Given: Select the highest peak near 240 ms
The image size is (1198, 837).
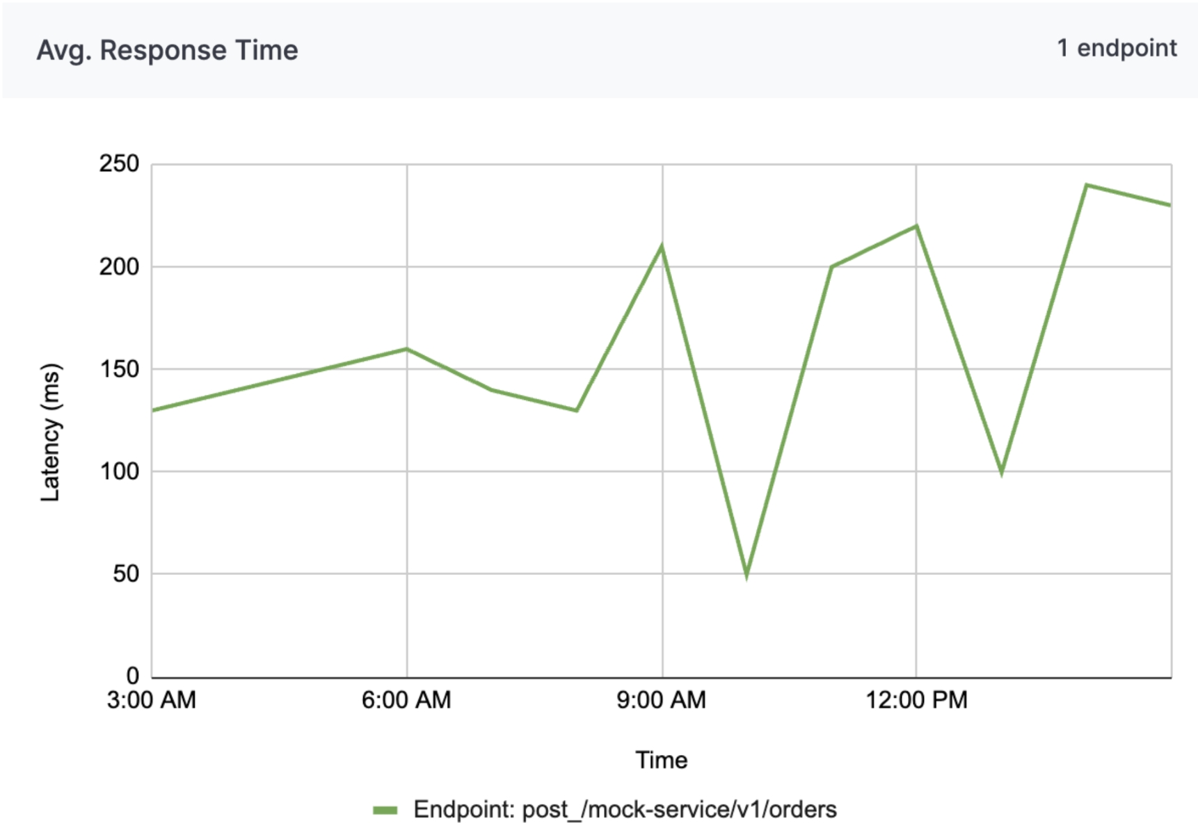Looking at the screenshot, I should pyautogui.click(x=1086, y=185).
